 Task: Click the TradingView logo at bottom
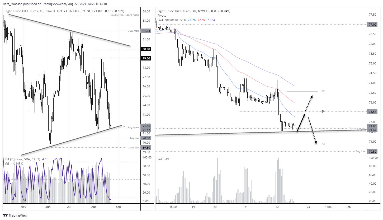click(x=15, y=215)
